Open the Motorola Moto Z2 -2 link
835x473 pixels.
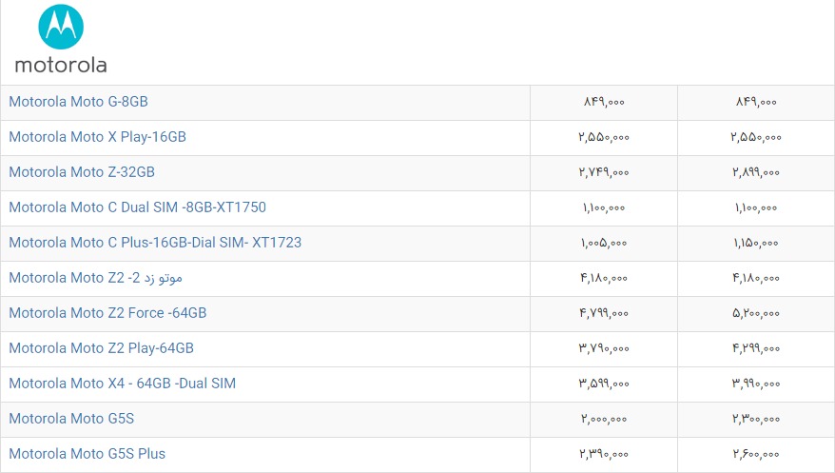[x=95, y=278]
